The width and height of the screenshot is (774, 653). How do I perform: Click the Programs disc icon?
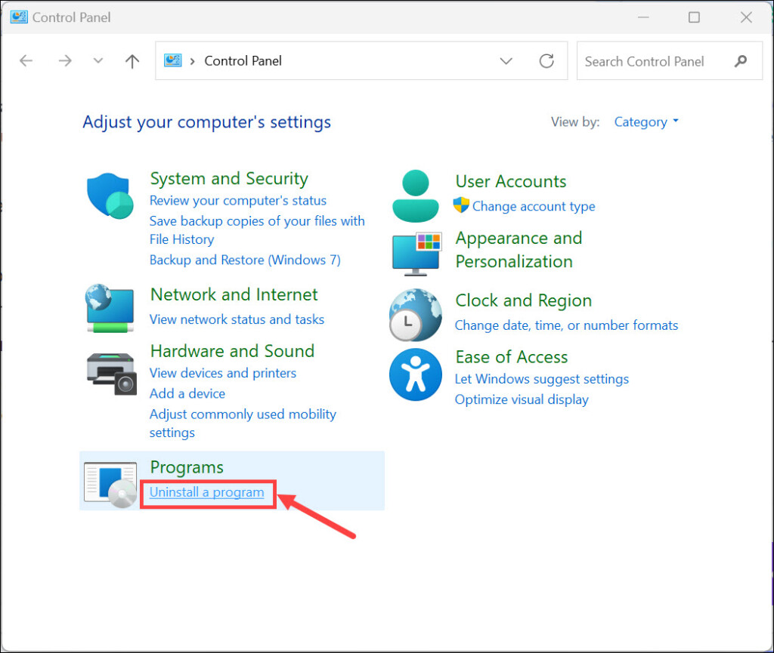coord(110,485)
